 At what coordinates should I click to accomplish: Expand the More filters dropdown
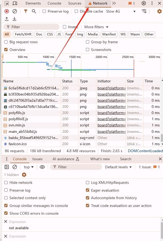[x=96, y=27]
